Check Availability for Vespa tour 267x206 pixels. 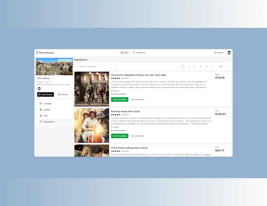(x=119, y=136)
